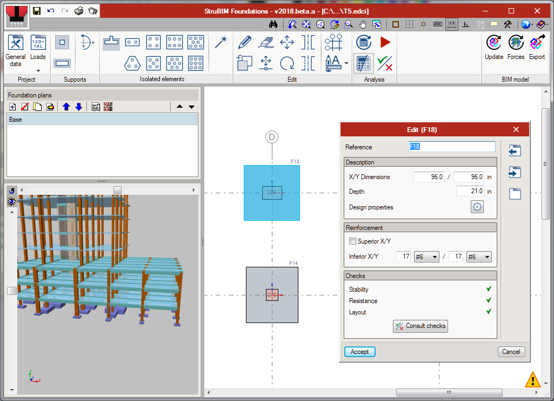The image size is (554, 401).
Task: Click the yellow warning triangle icon
Action: tap(532, 379)
